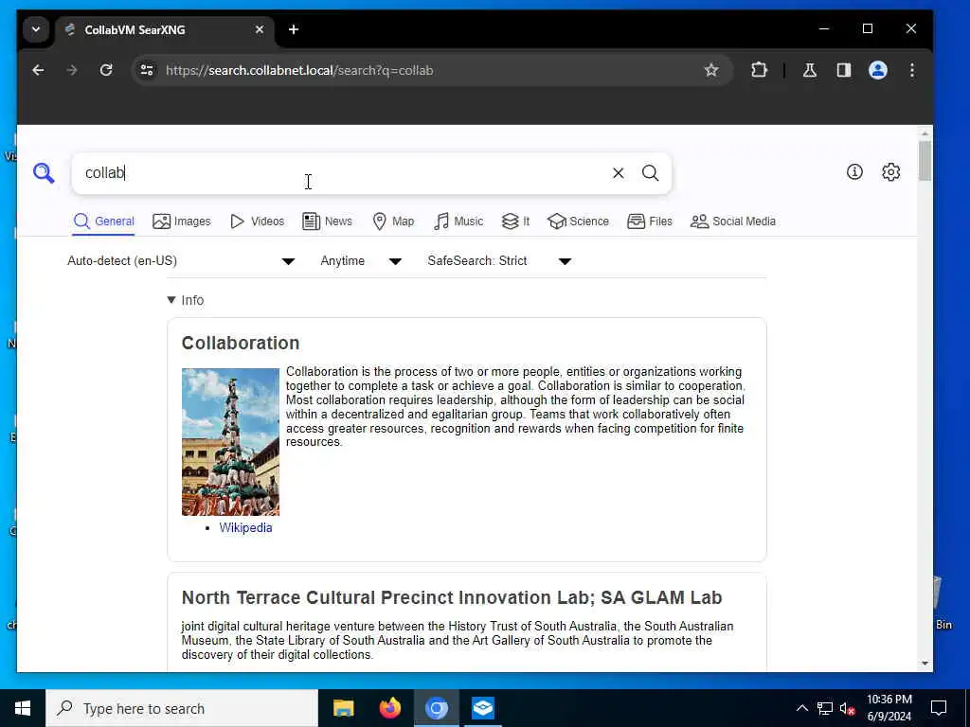Open the network status tray icon
This screenshot has width=970, height=727.
[x=825, y=708]
